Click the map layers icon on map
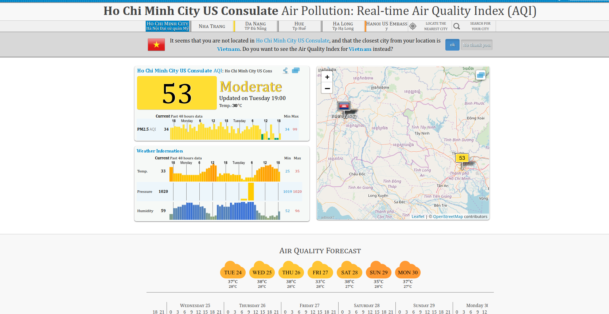 [x=481, y=75]
